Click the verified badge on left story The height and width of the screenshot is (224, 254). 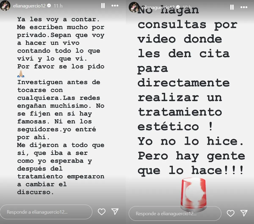click(49, 6)
